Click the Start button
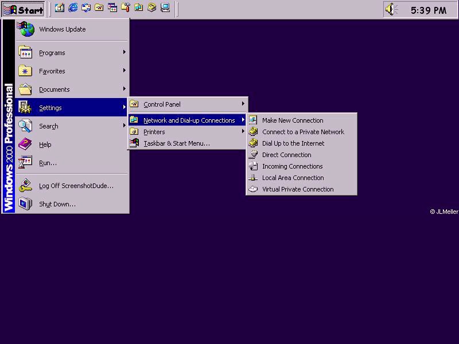 [x=23, y=10]
